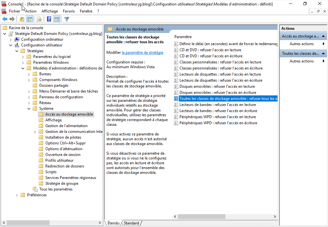Collapse the Toutes les classes de... actions section
Viewport: 328px width, 227px height.
[x=323, y=53]
